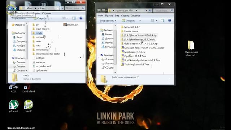The width and height of the screenshot is (231, 130).
Task: Click Открыть button in left window
Action: pos(40,18)
